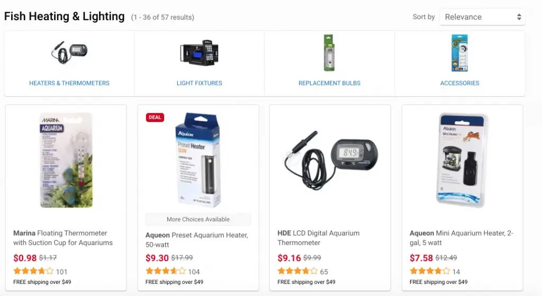
Task: Click the Replacement Bulbs category icon
Action: pyautogui.click(x=329, y=53)
